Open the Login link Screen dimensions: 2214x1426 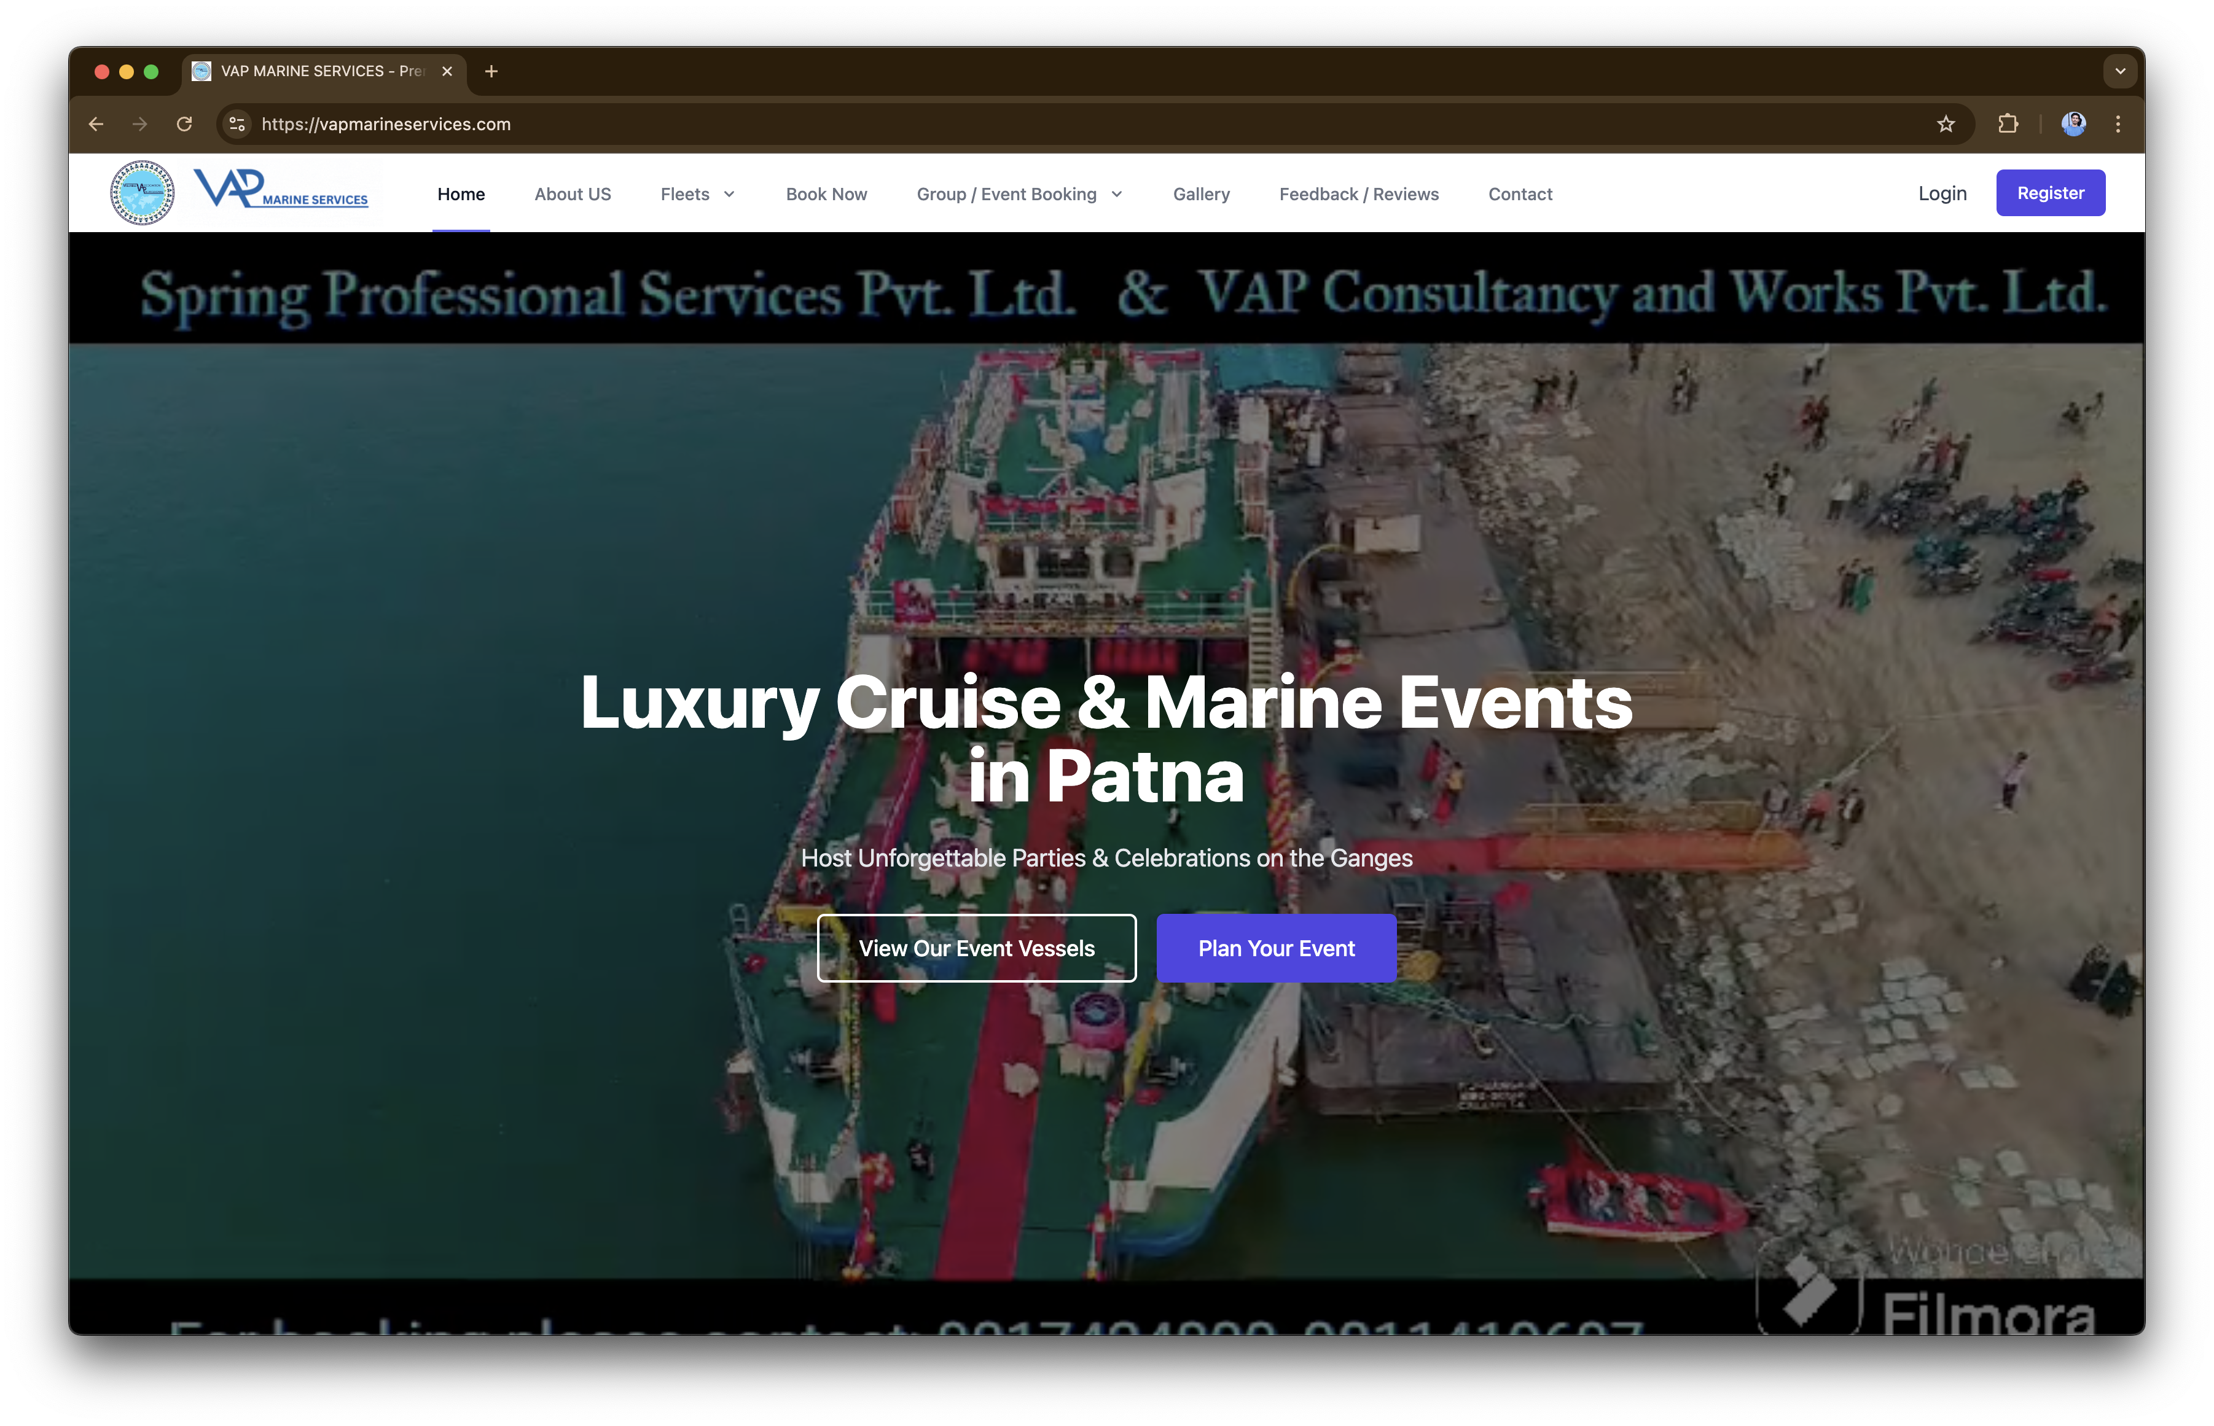[1942, 193]
